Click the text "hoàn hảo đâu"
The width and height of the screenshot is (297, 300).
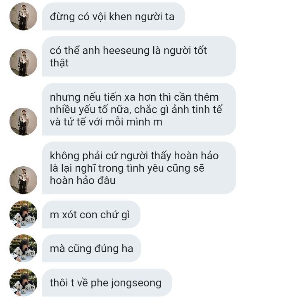tap(83, 180)
